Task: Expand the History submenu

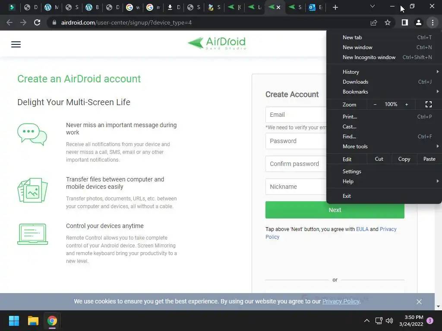Action: pyautogui.click(x=384, y=72)
